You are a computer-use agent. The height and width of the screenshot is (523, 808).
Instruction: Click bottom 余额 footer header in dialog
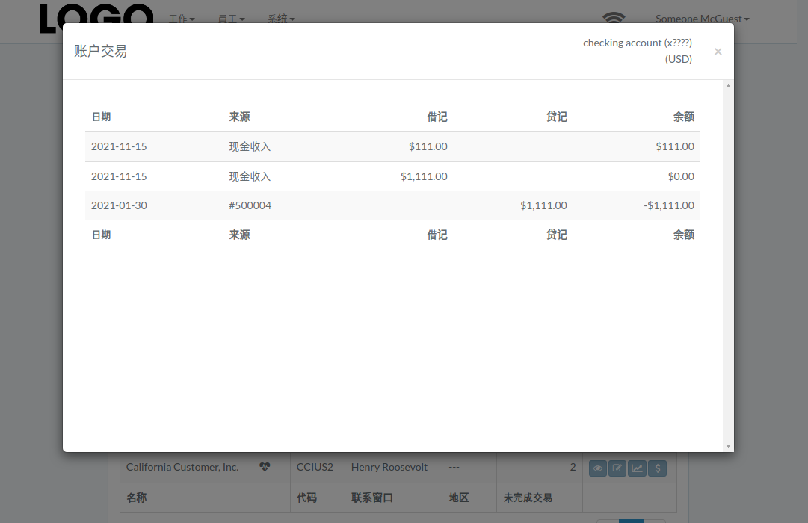(x=684, y=235)
